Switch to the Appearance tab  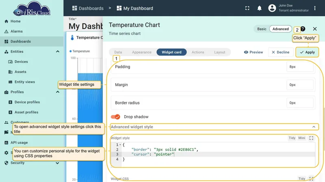click(142, 52)
